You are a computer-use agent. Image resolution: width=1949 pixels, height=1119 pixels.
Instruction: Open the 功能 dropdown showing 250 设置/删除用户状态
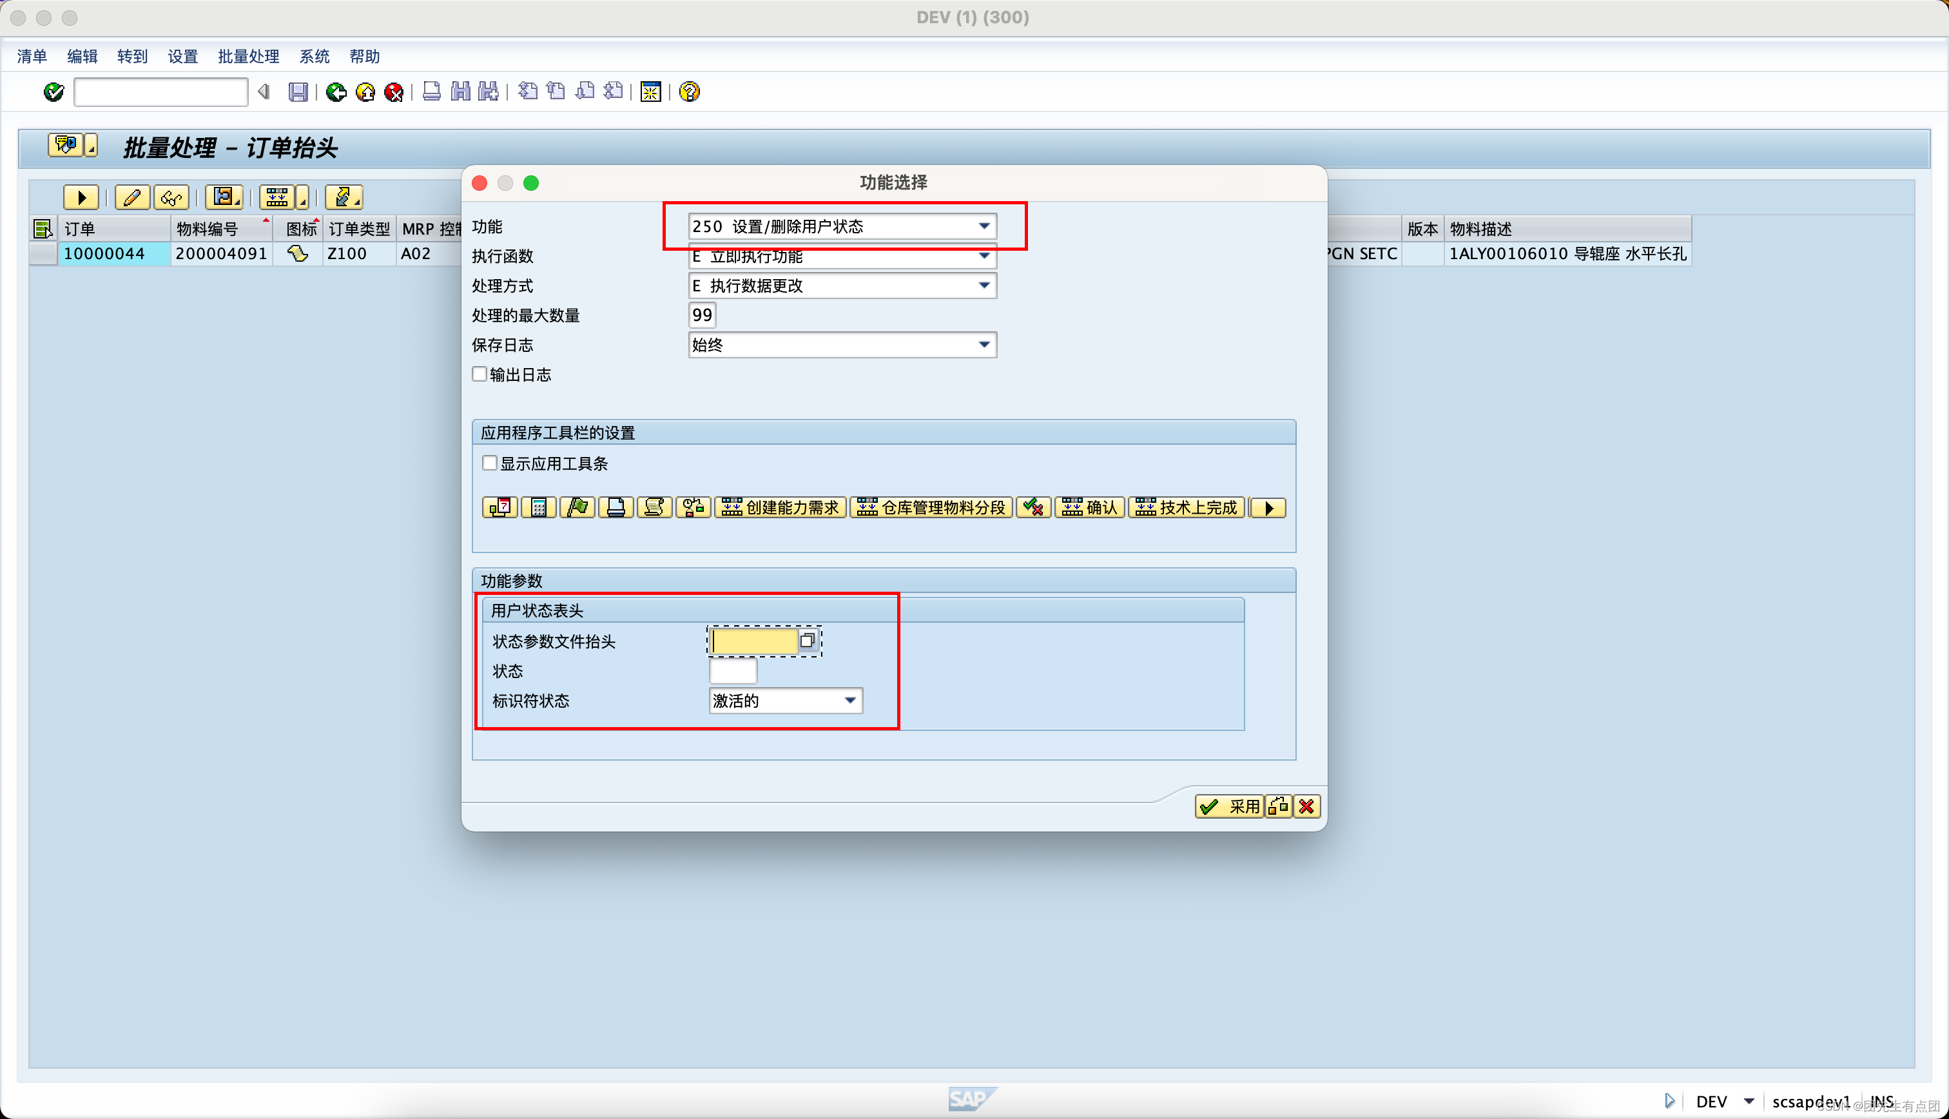click(984, 226)
